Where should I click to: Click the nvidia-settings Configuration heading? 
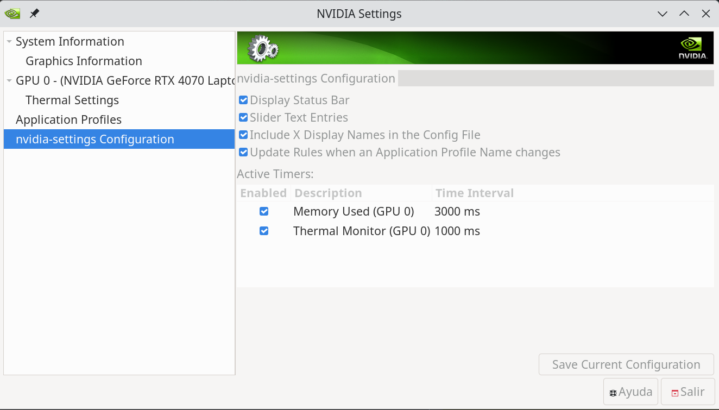[316, 78]
